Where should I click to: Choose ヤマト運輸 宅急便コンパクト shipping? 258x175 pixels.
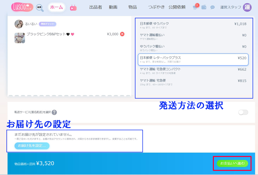193,71
